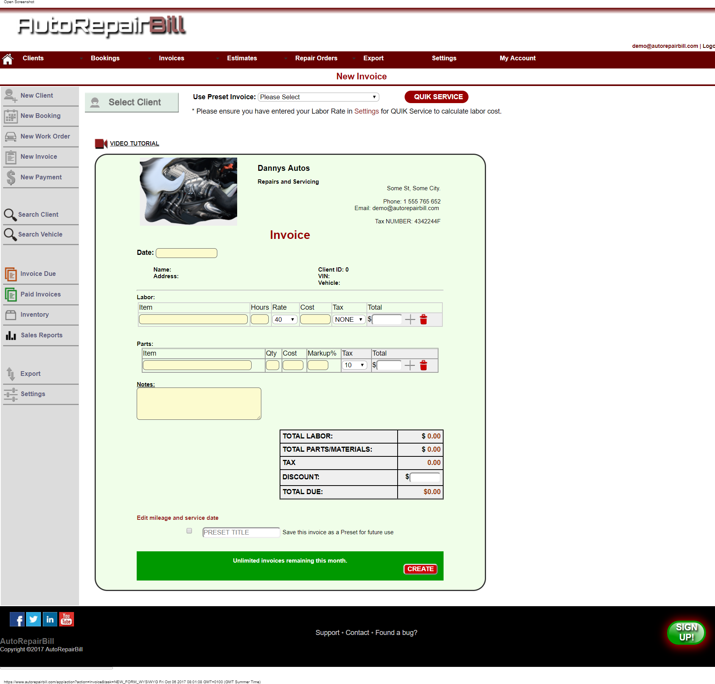Add a labor row with plus icon

coord(410,319)
